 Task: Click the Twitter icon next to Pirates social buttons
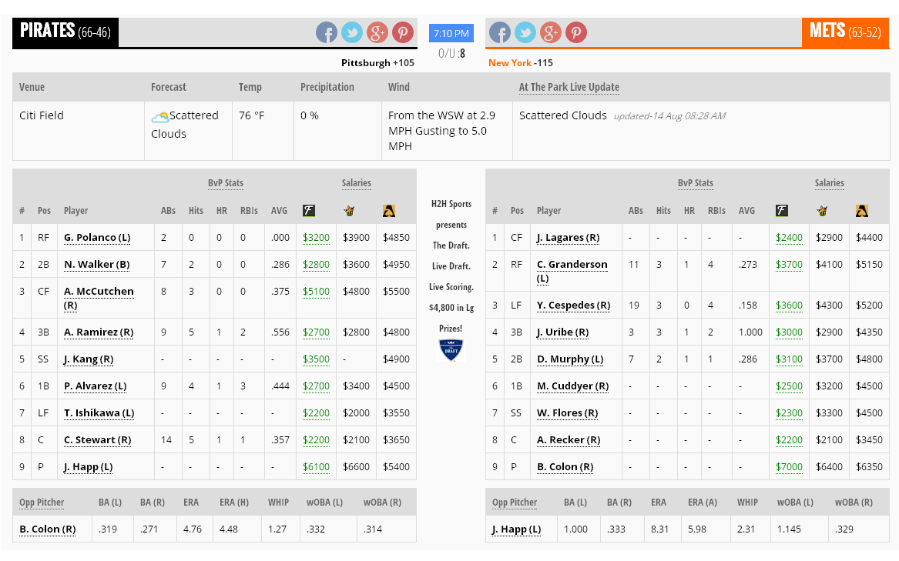pyautogui.click(x=352, y=32)
